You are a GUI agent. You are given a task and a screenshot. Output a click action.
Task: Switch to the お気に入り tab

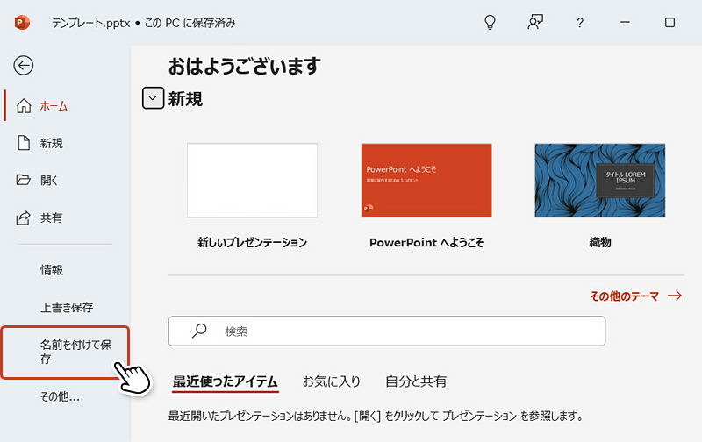[332, 381]
